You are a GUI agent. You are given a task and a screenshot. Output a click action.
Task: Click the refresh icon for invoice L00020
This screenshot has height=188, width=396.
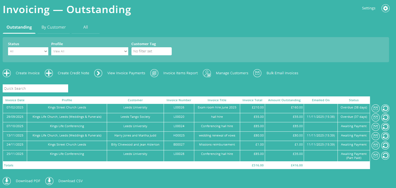(385, 117)
